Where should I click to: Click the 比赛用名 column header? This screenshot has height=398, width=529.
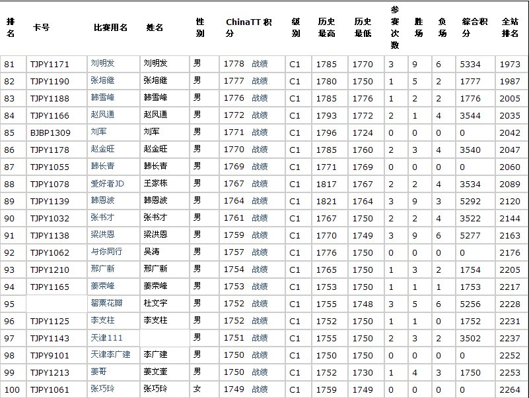[x=111, y=28]
